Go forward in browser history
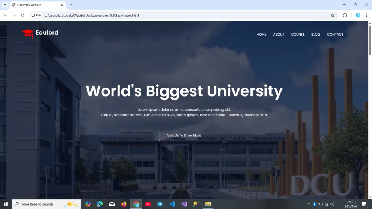This screenshot has width=372, height=209. coord(14,15)
